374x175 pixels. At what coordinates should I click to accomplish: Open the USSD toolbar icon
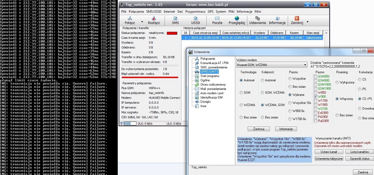coord(195,19)
